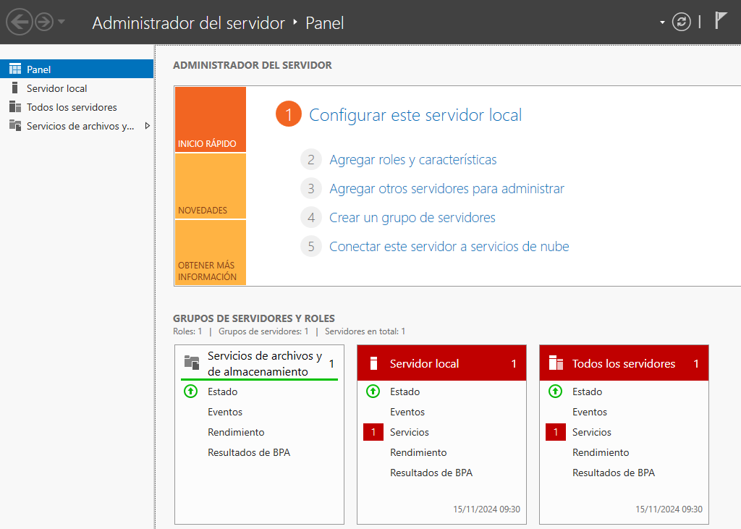Open Estado in Todos los servidores tile

point(587,392)
